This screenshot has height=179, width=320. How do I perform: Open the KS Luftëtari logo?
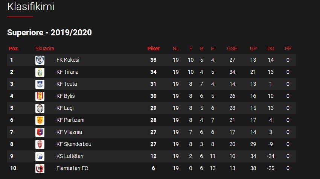40,156
